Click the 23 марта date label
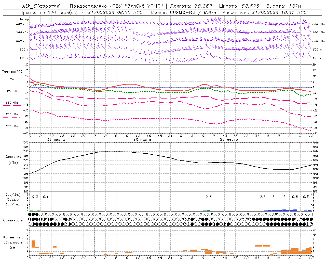The width and height of the screenshot is (326, 260). coord(229,140)
